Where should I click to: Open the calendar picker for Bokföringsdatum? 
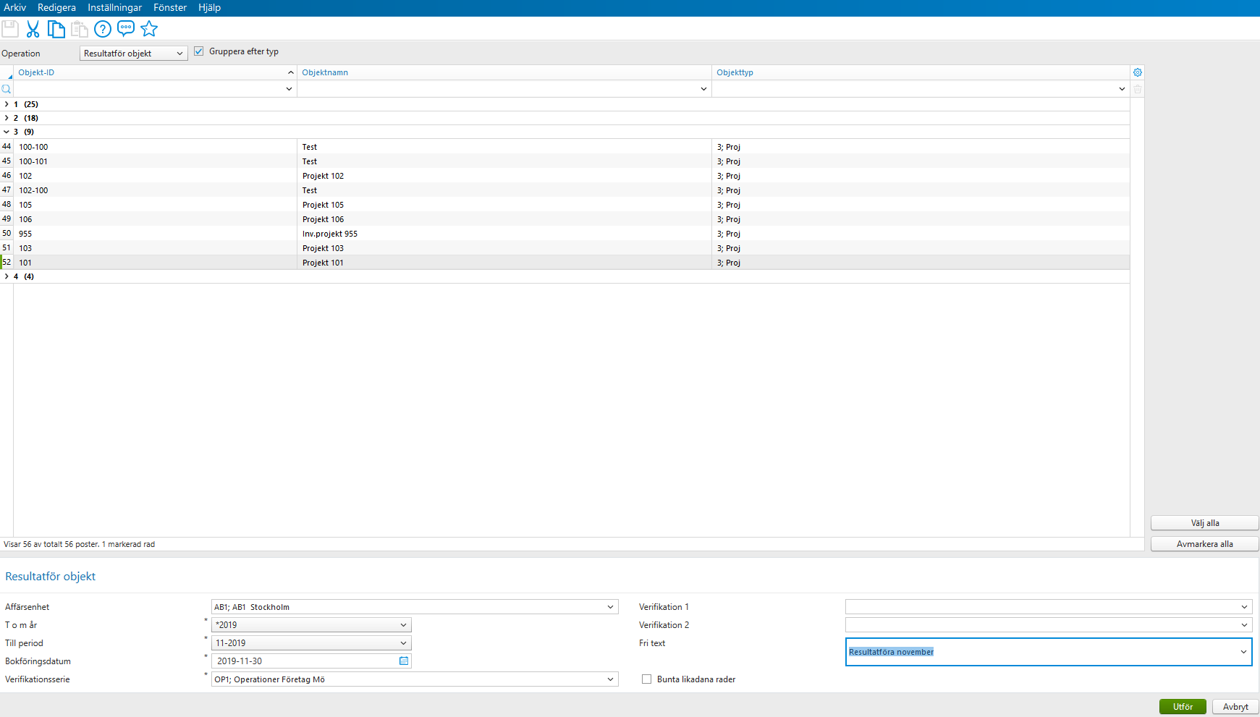[x=403, y=661]
